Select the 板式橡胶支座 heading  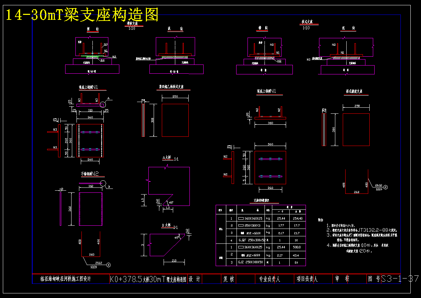[x=354, y=91]
